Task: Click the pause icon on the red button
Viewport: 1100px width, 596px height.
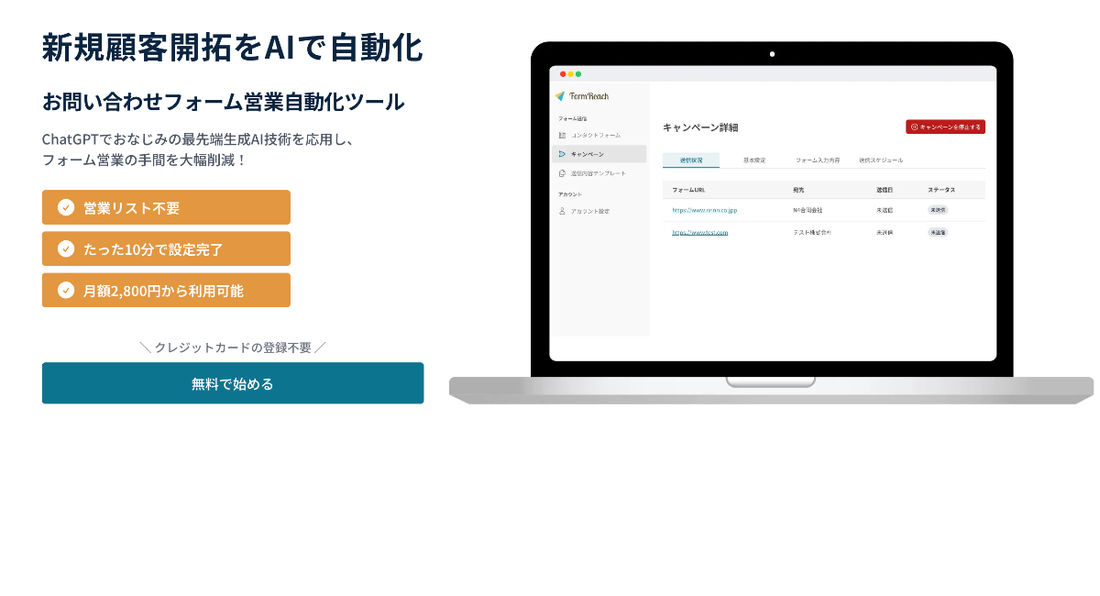Action: (x=913, y=127)
